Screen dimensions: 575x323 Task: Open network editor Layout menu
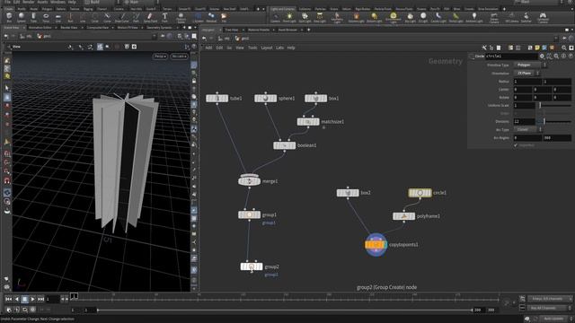coord(267,48)
